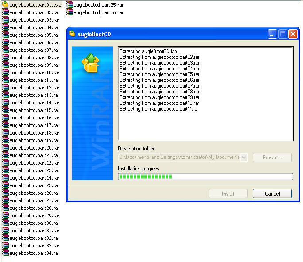Select the RAR icon for augiebootcd.part11.rar
Screen dimensions: 303x262
[x=5, y=80]
